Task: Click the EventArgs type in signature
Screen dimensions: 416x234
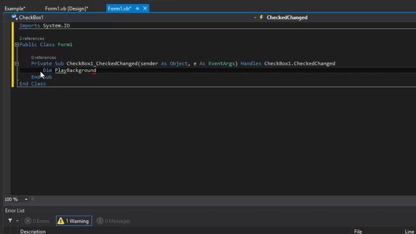Action: (x=222, y=64)
